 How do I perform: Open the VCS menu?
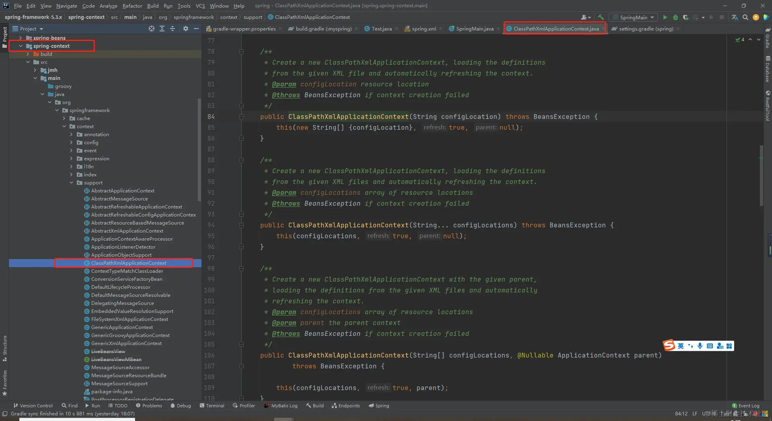coord(200,6)
